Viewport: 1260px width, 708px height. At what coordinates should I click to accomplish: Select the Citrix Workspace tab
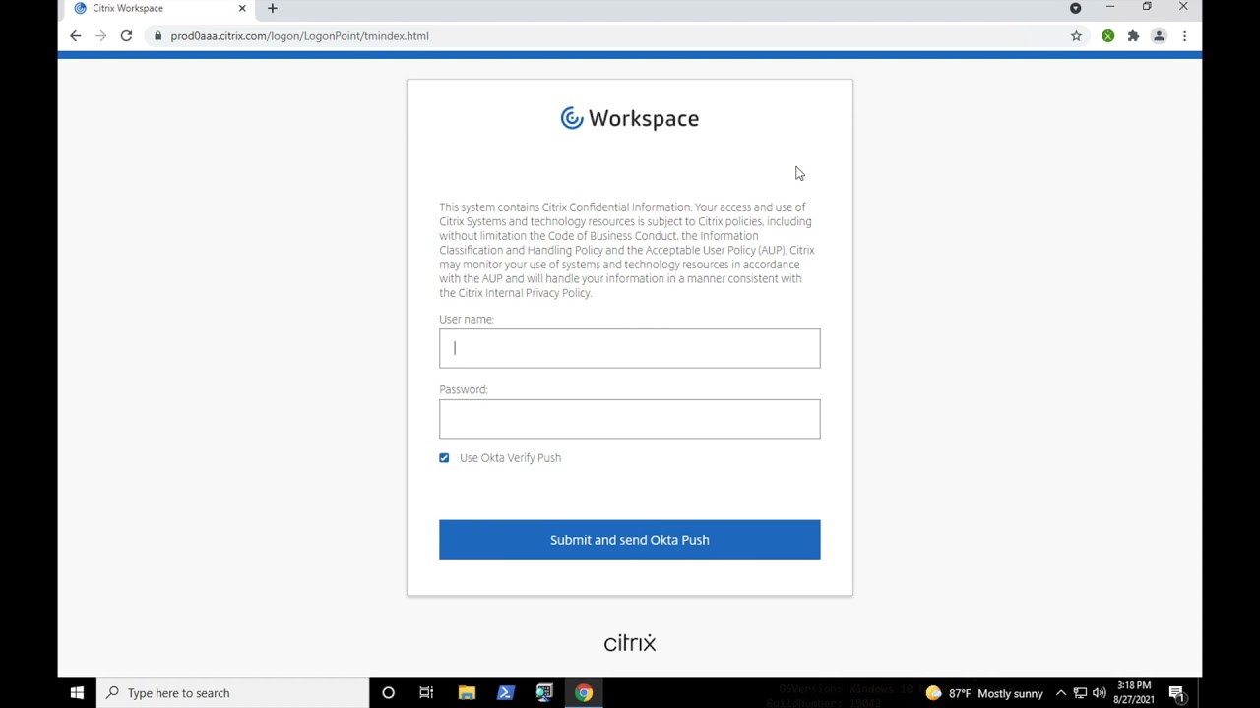(157, 8)
